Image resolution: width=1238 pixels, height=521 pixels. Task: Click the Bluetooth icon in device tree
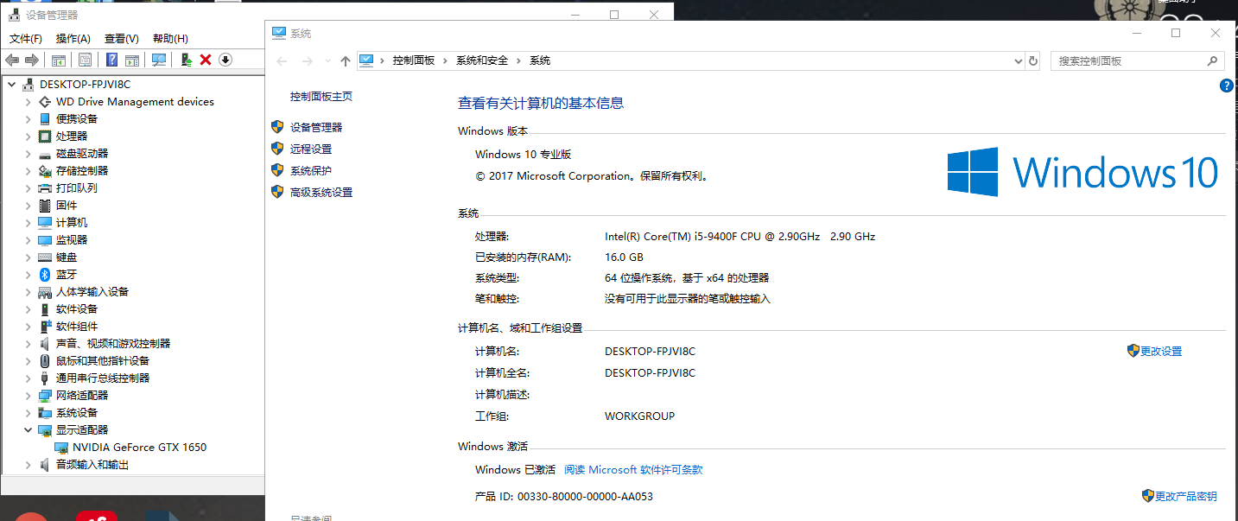[46, 274]
